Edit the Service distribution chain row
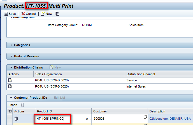Screen dimensions: 193x125 click(x=11, y=80)
